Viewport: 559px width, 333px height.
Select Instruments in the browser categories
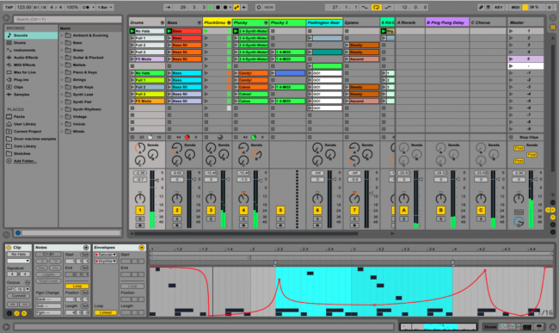coord(31,50)
